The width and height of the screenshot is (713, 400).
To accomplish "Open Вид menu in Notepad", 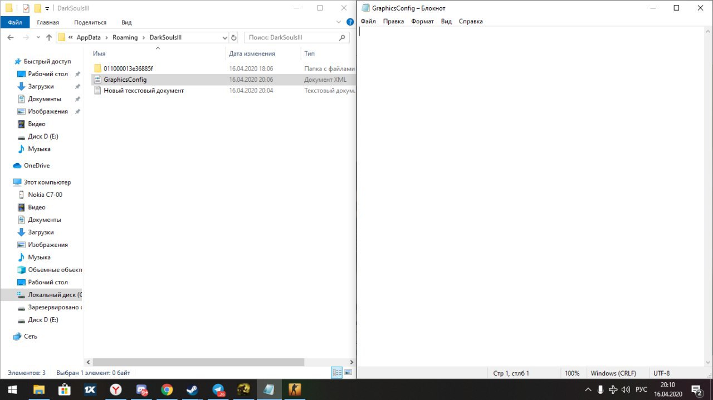I will pos(446,21).
